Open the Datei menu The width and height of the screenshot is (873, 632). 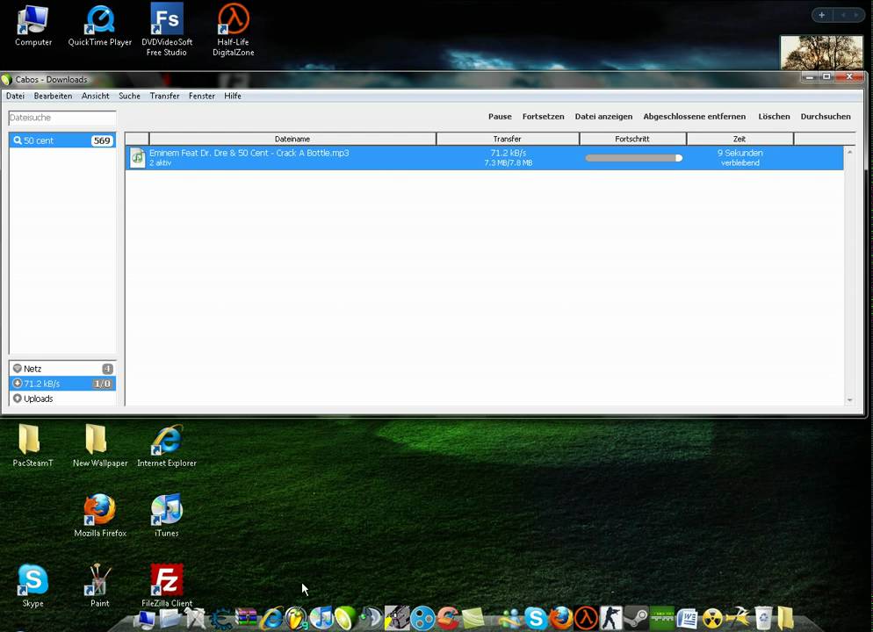coord(15,96)
